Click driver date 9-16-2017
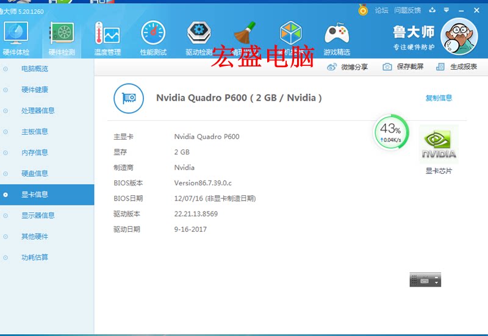 click(190, 229)
